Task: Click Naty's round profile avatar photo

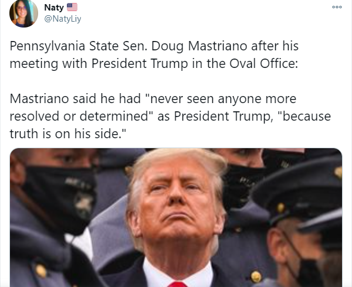Action: click(x=23, y=13)
